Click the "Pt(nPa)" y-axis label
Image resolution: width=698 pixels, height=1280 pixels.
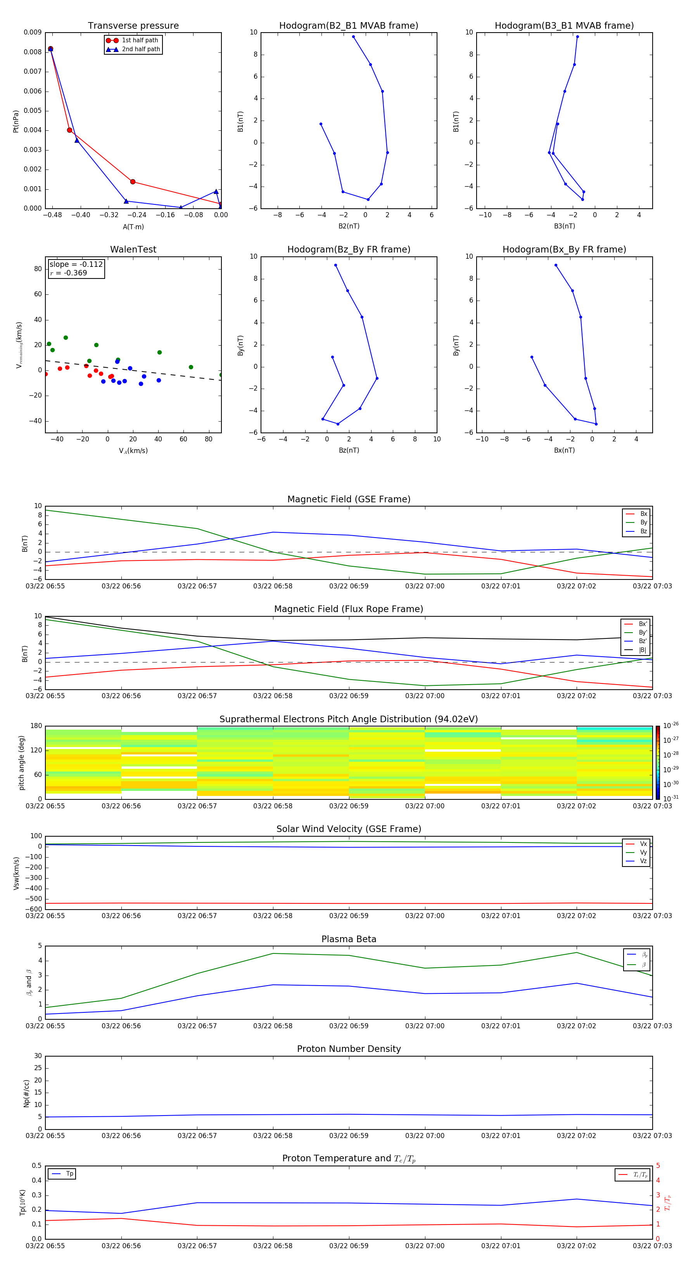tap(16, 121)
